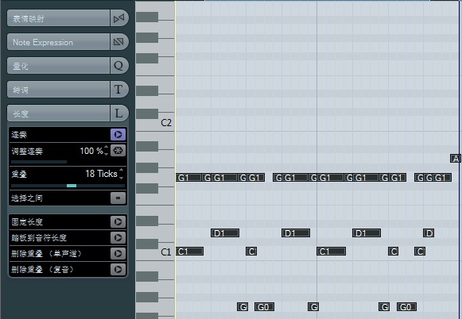Click the 调整连奏 snowflake freeze icon
Viewport: 462px width, 319px height.
click(118, 151)
